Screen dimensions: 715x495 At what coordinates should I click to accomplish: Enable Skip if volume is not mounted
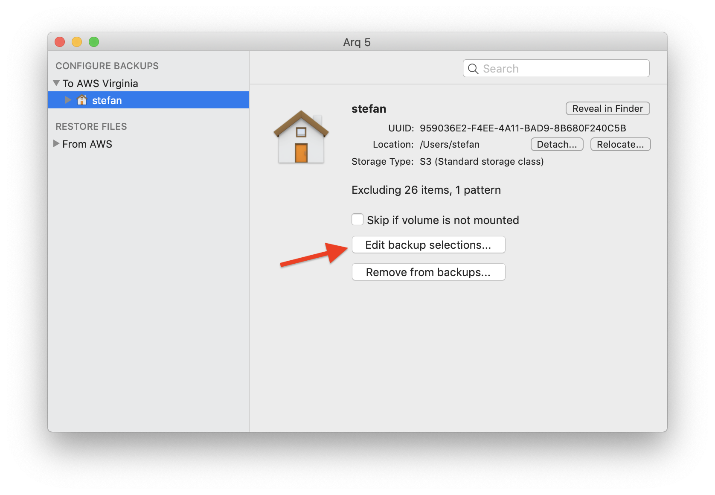pyautogui.click(x=357, y=220)
